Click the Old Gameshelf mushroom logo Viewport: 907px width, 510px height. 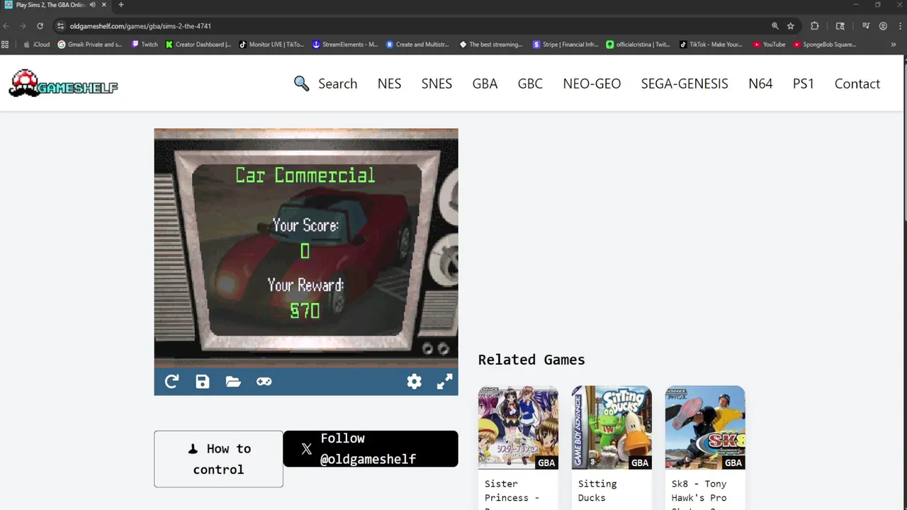[x=63, y=84]
